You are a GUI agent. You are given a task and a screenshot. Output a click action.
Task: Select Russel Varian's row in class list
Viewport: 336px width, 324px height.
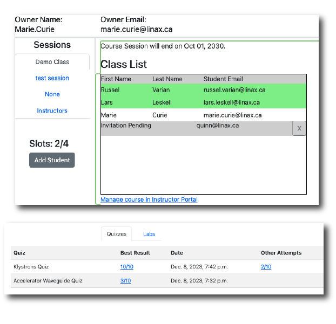click(x=203, y=90)
